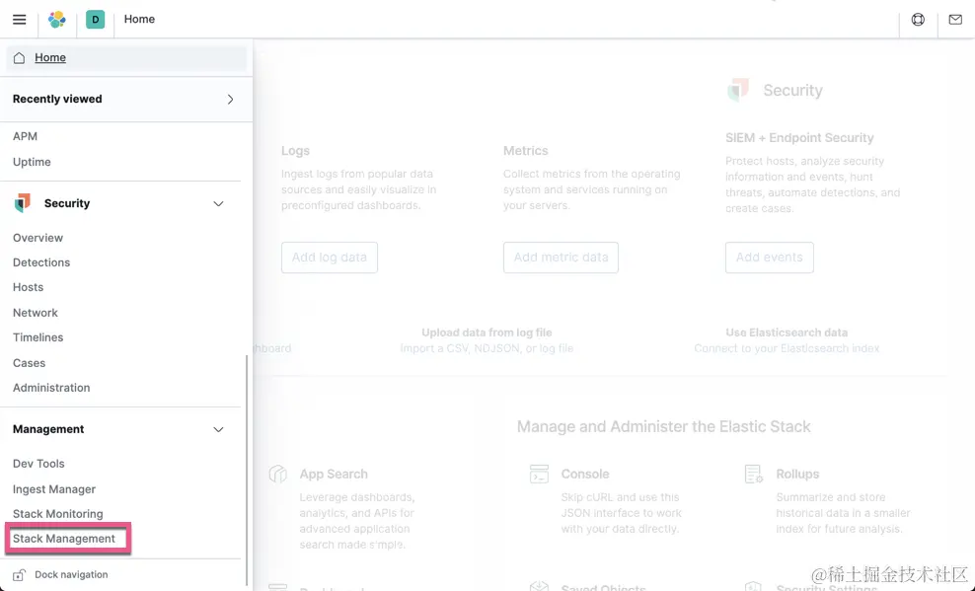The width and height of the screenshot is (975, 591).
Task: Open Security Network
Action: [36, 313]
